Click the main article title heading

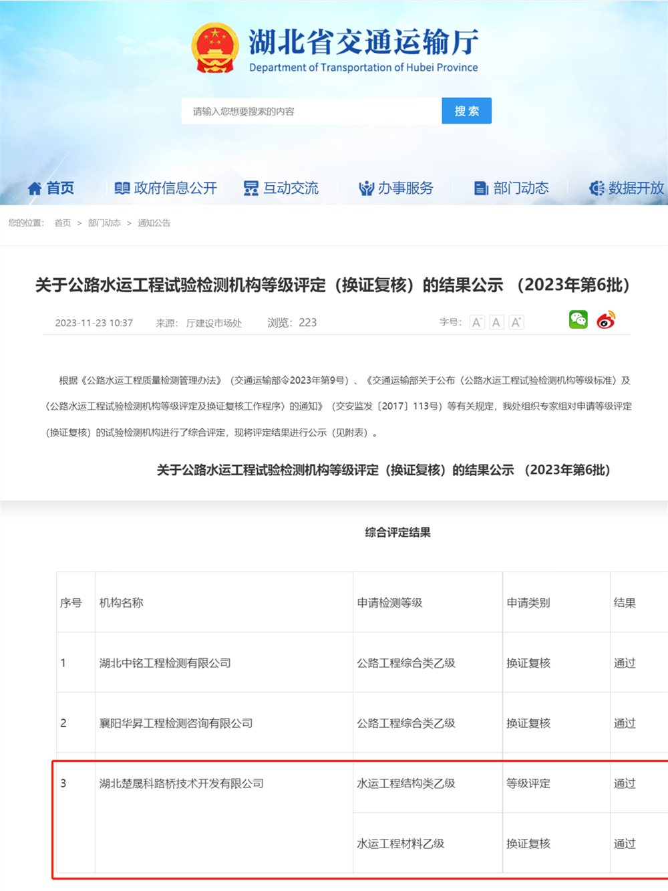333,285
